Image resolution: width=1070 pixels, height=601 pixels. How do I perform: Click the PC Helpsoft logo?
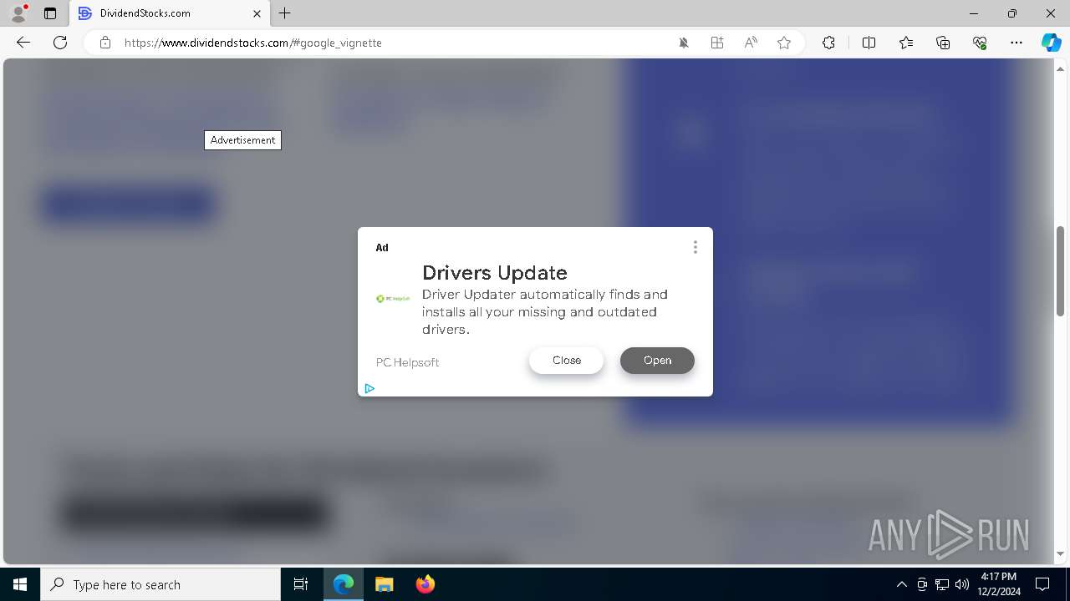point(393,298)
